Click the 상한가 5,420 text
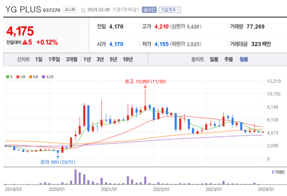The height and width of the screenshot is (196, 287). pyautogui.click(x=186, y=27)
